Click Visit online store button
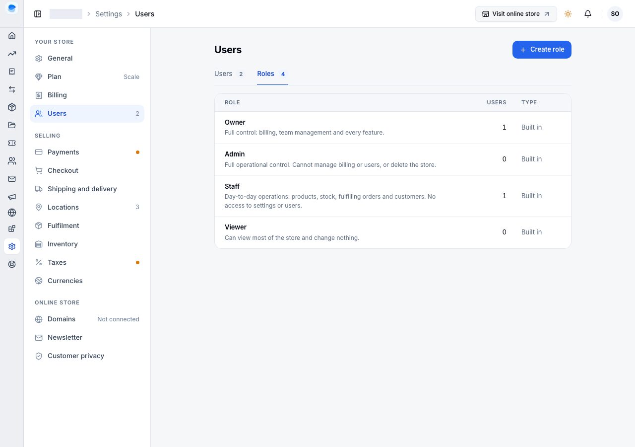Image resolution: width=635 pixels, height=447 pixels. coord(516,14)
